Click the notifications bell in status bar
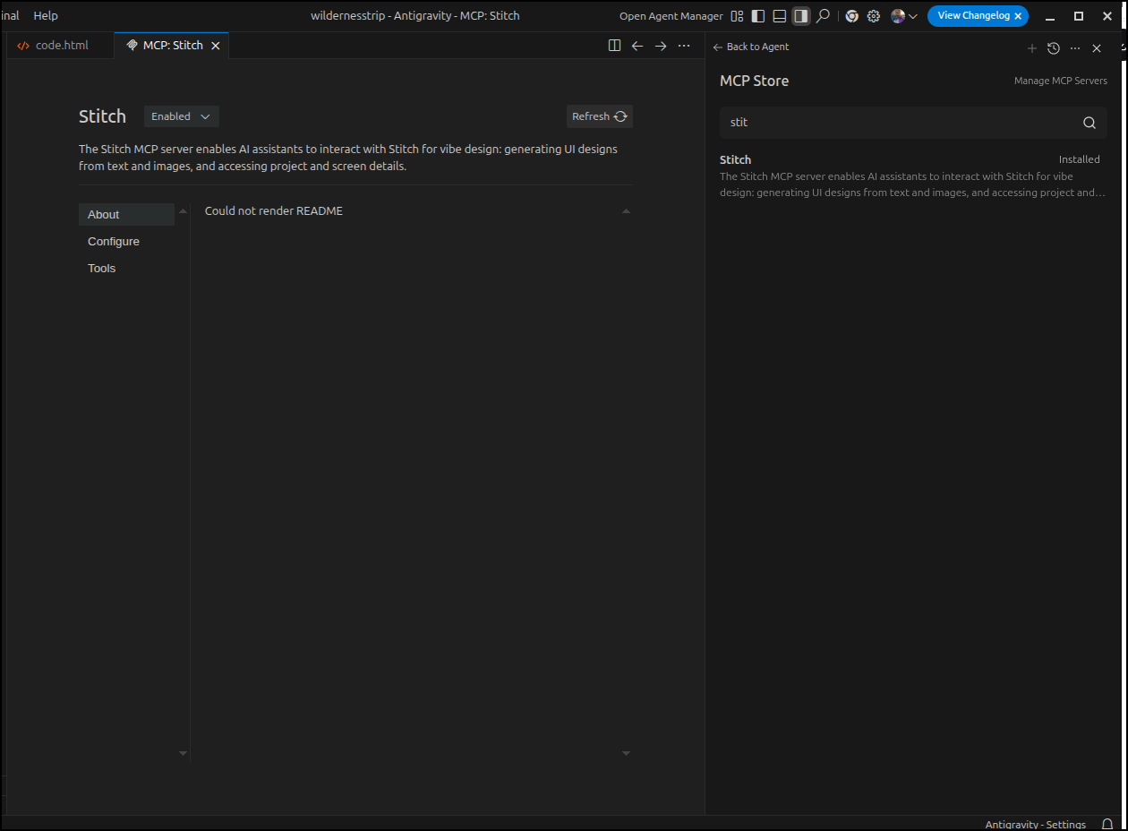The height and width of the screenshot is (831, 1128). click(1107, 824)
